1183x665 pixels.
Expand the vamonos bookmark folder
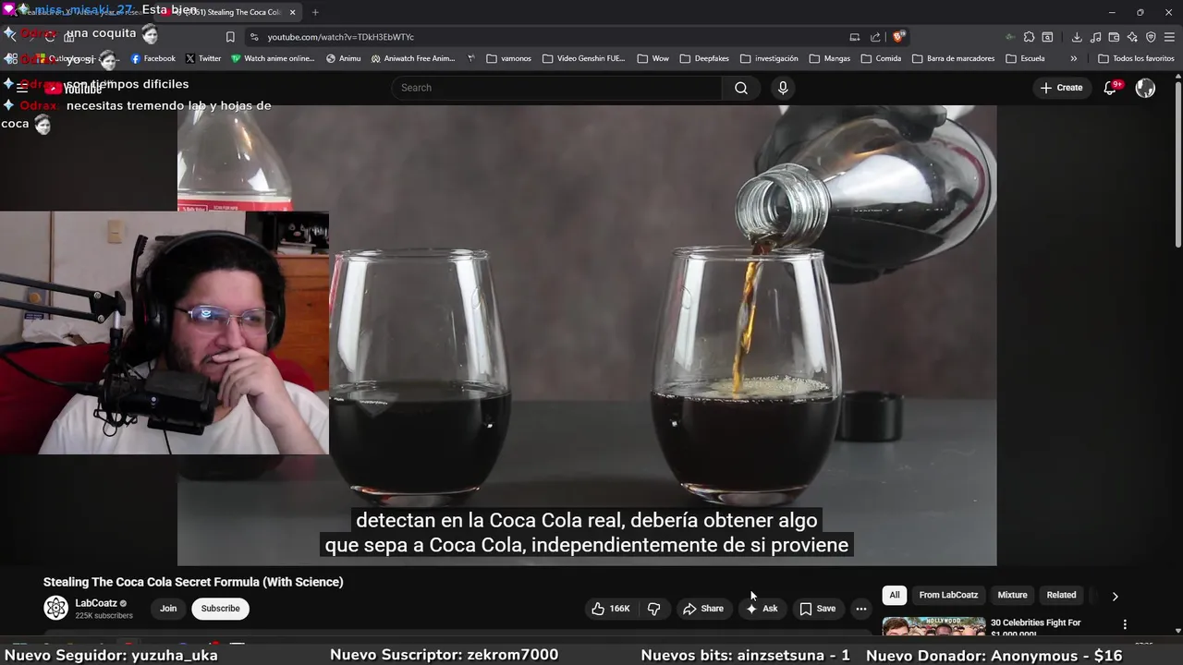click(508, 58)
